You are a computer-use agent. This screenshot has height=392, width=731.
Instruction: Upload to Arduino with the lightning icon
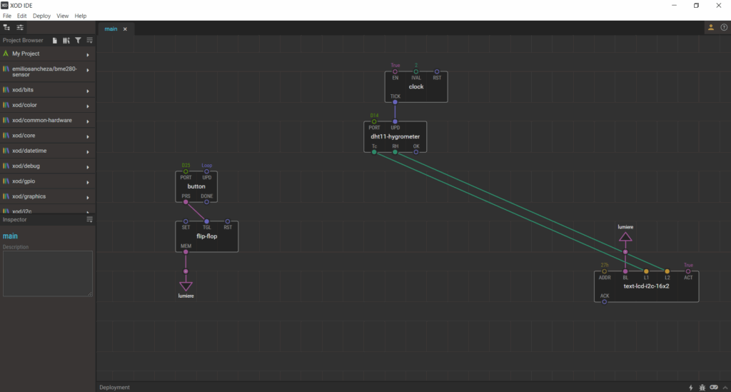pyautogui.click(x=691, y=387)
